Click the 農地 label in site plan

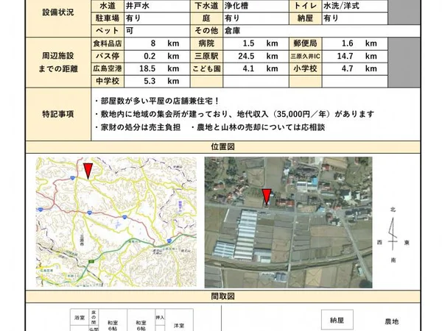point(392,321)
